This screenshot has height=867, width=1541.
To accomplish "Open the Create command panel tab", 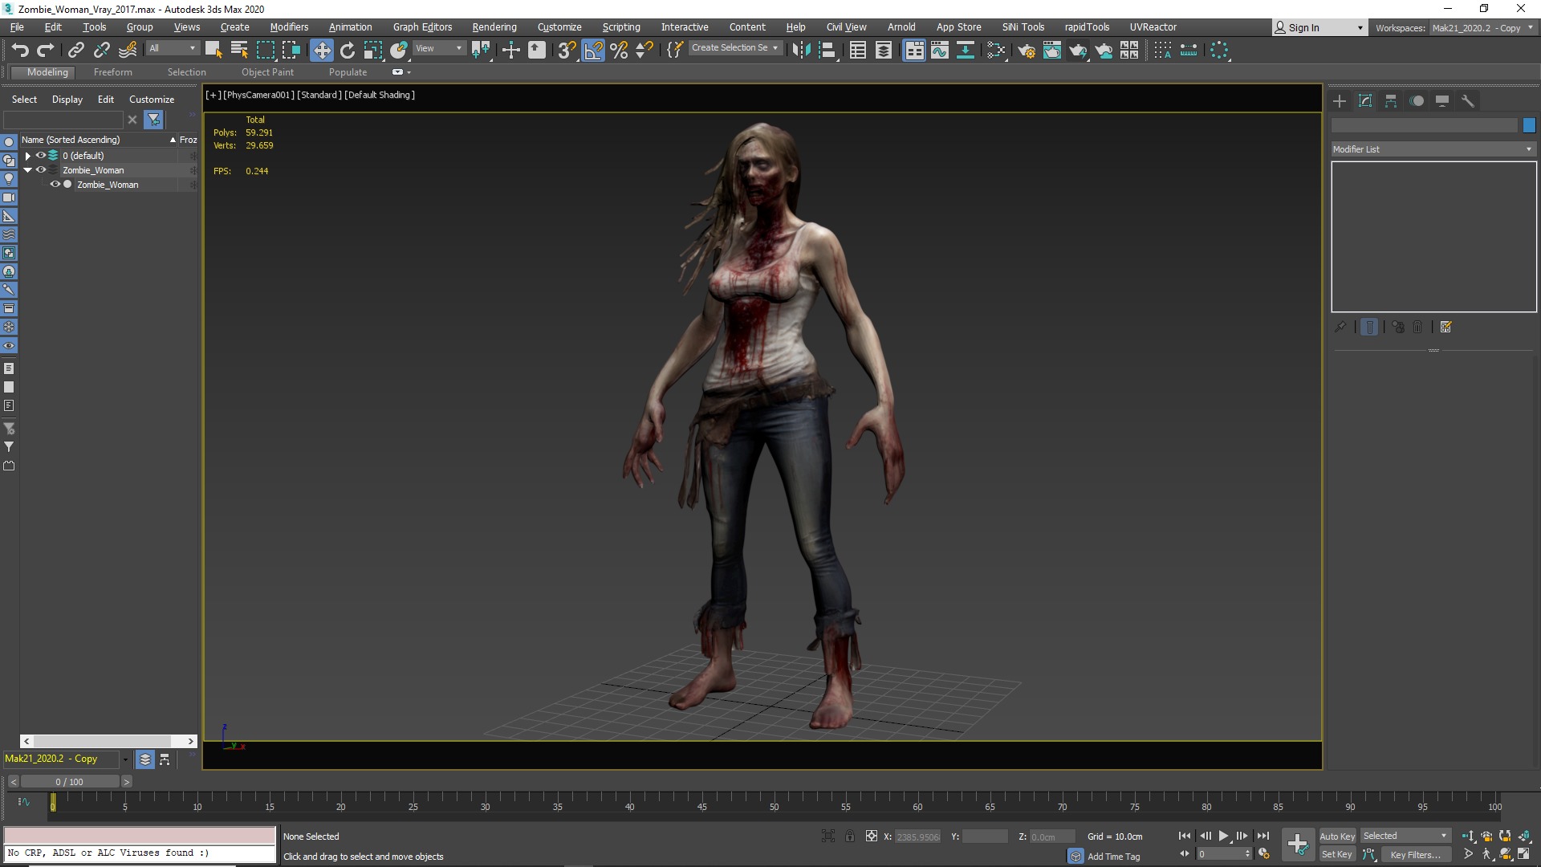I will coord(1340,101).
